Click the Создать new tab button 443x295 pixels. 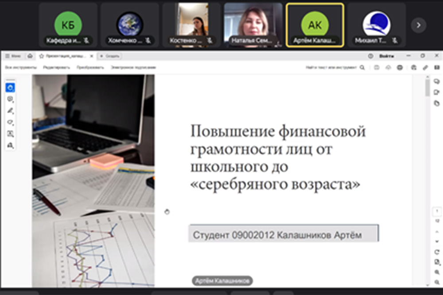[110, 56]
